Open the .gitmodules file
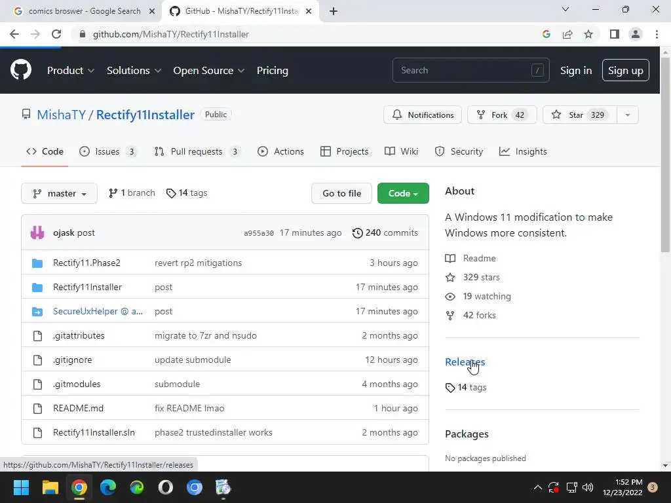Screen dimensions: 671x503 tap(77, 384)
